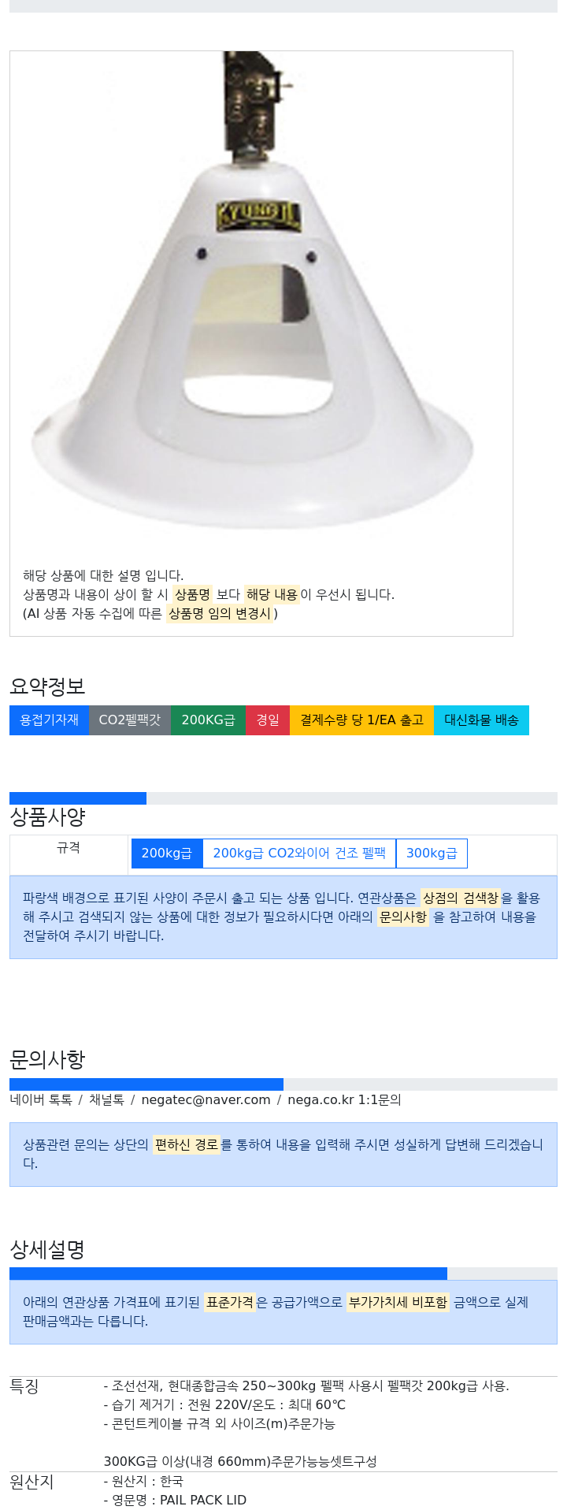Viewport: 567px width, 1510px height.
Task: Open the 네이버 톡톡 contact link
Action: (41, 1099)
